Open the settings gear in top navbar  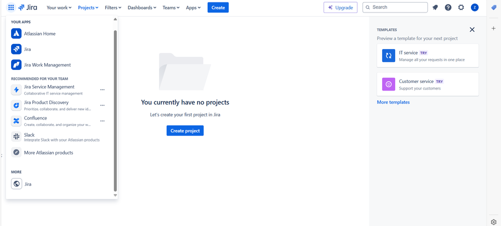(461, 7)
